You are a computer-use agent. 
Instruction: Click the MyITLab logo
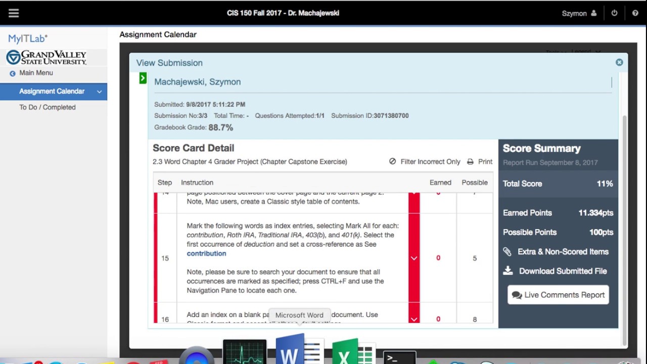pyautogui.click(x=28, y=38)
